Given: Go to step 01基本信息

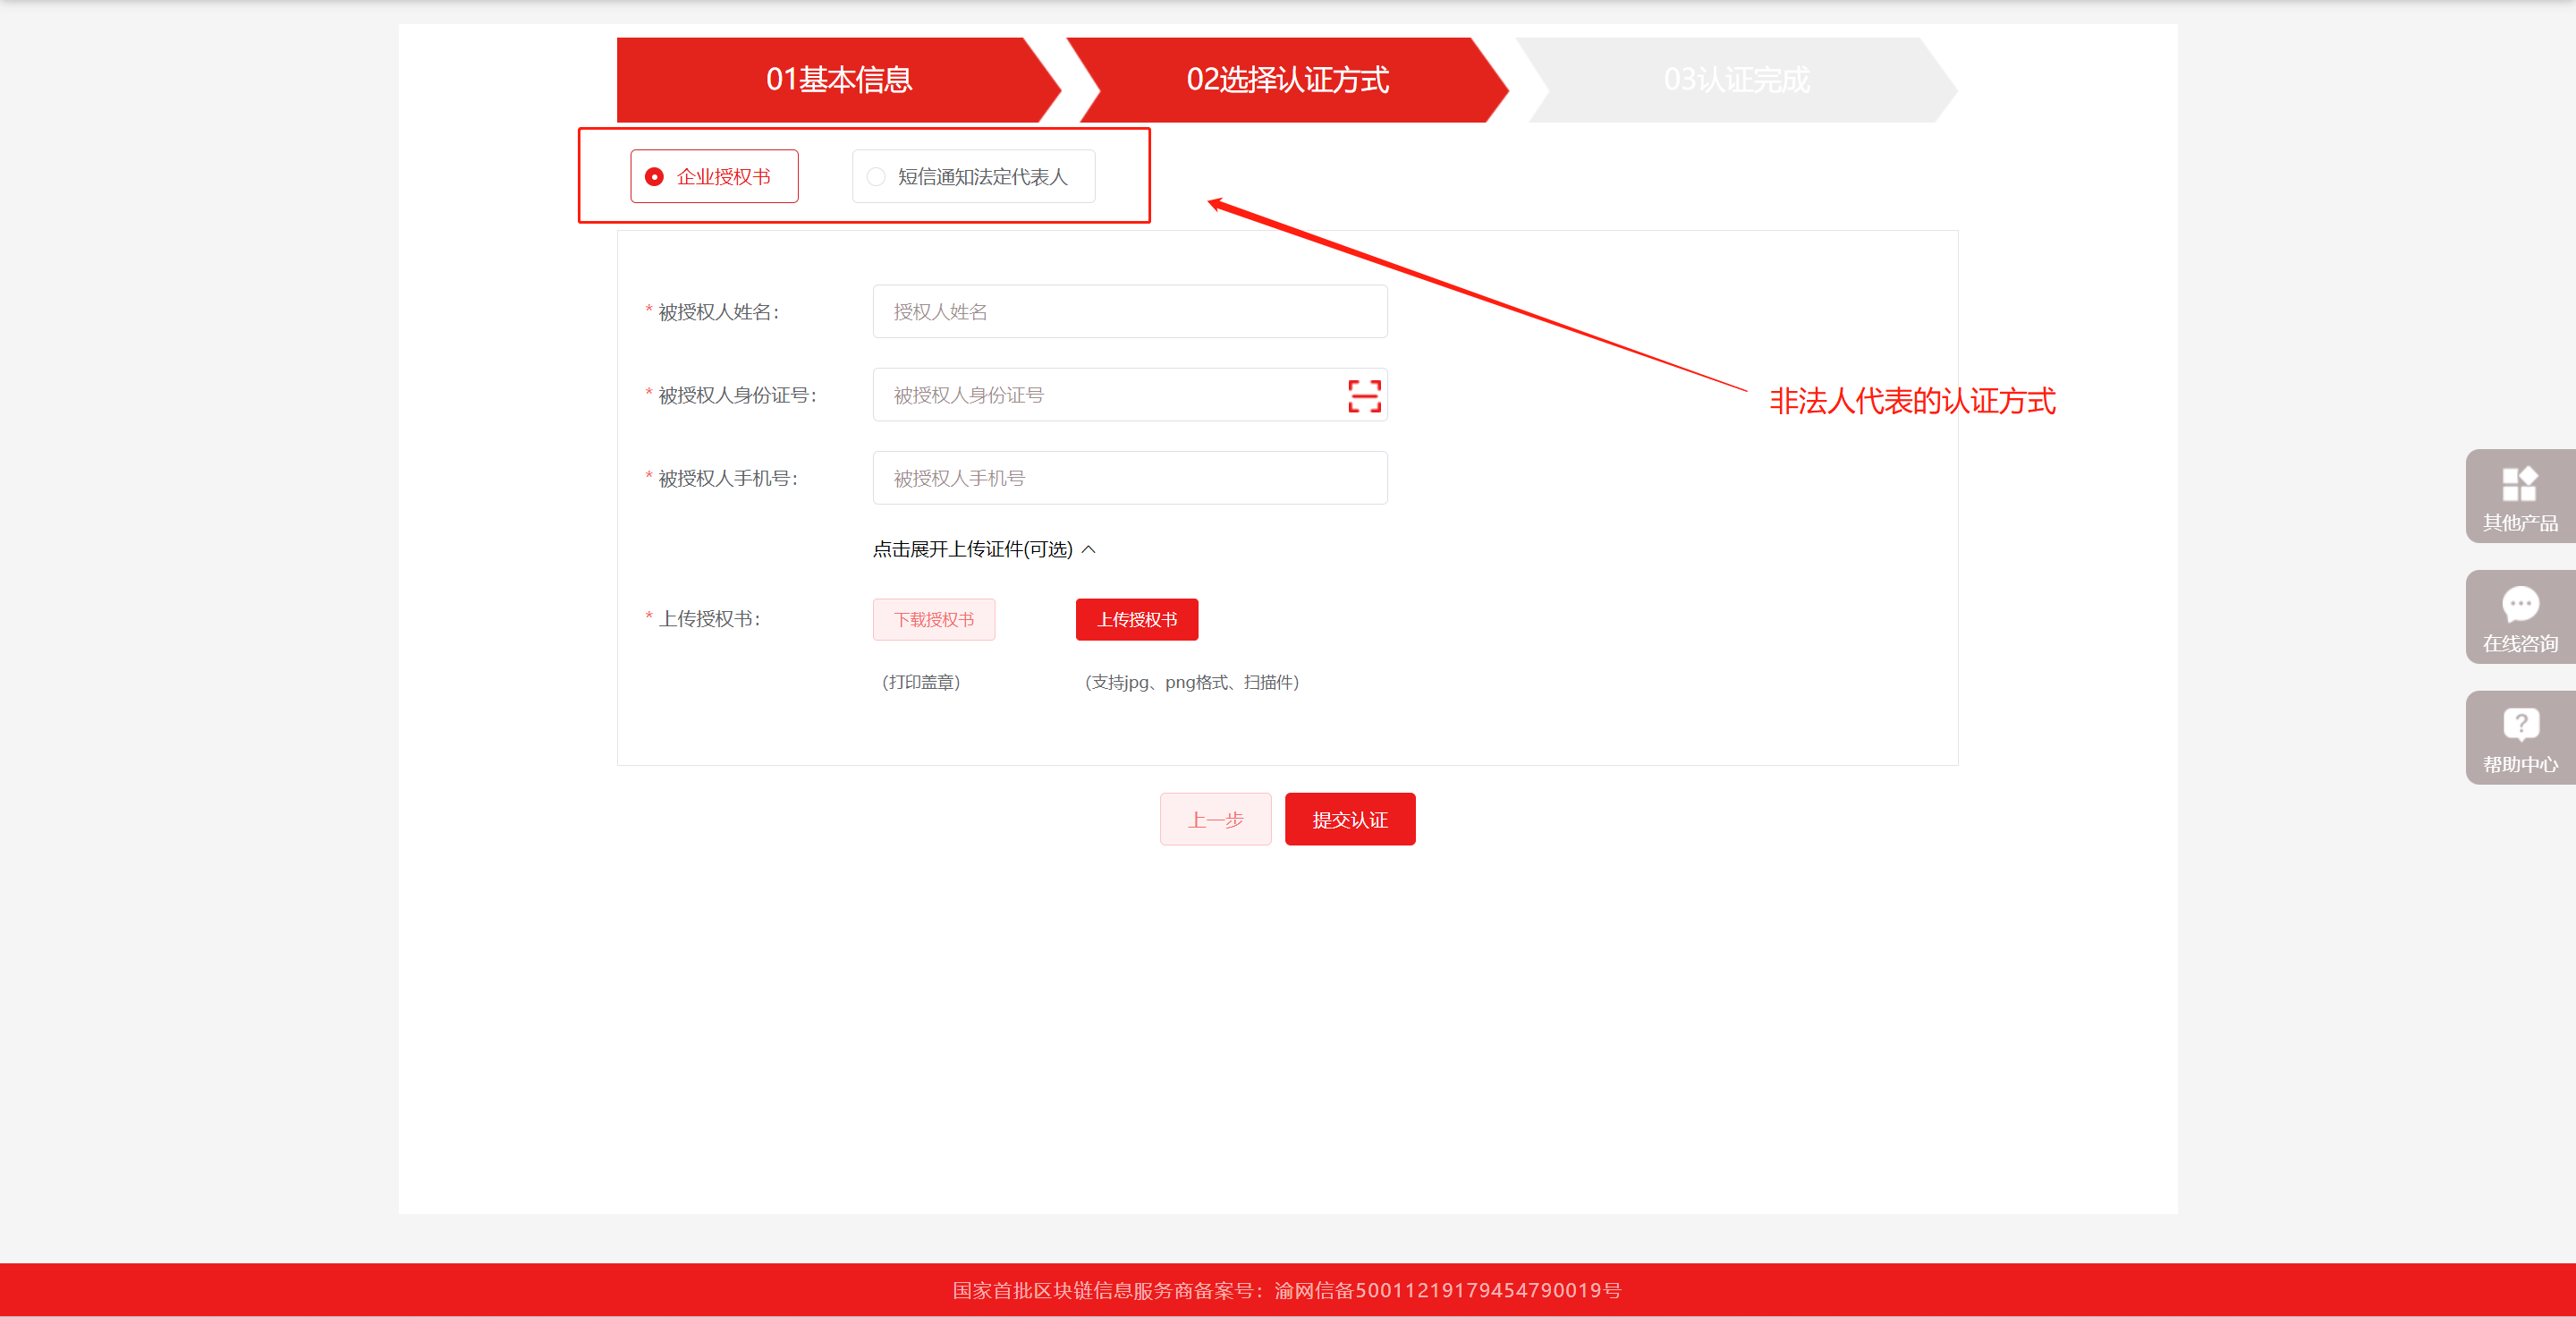Looking at the screenshot, I should click(838, 80).
